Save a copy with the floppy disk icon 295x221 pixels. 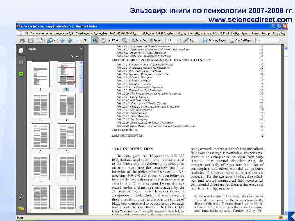31,40
